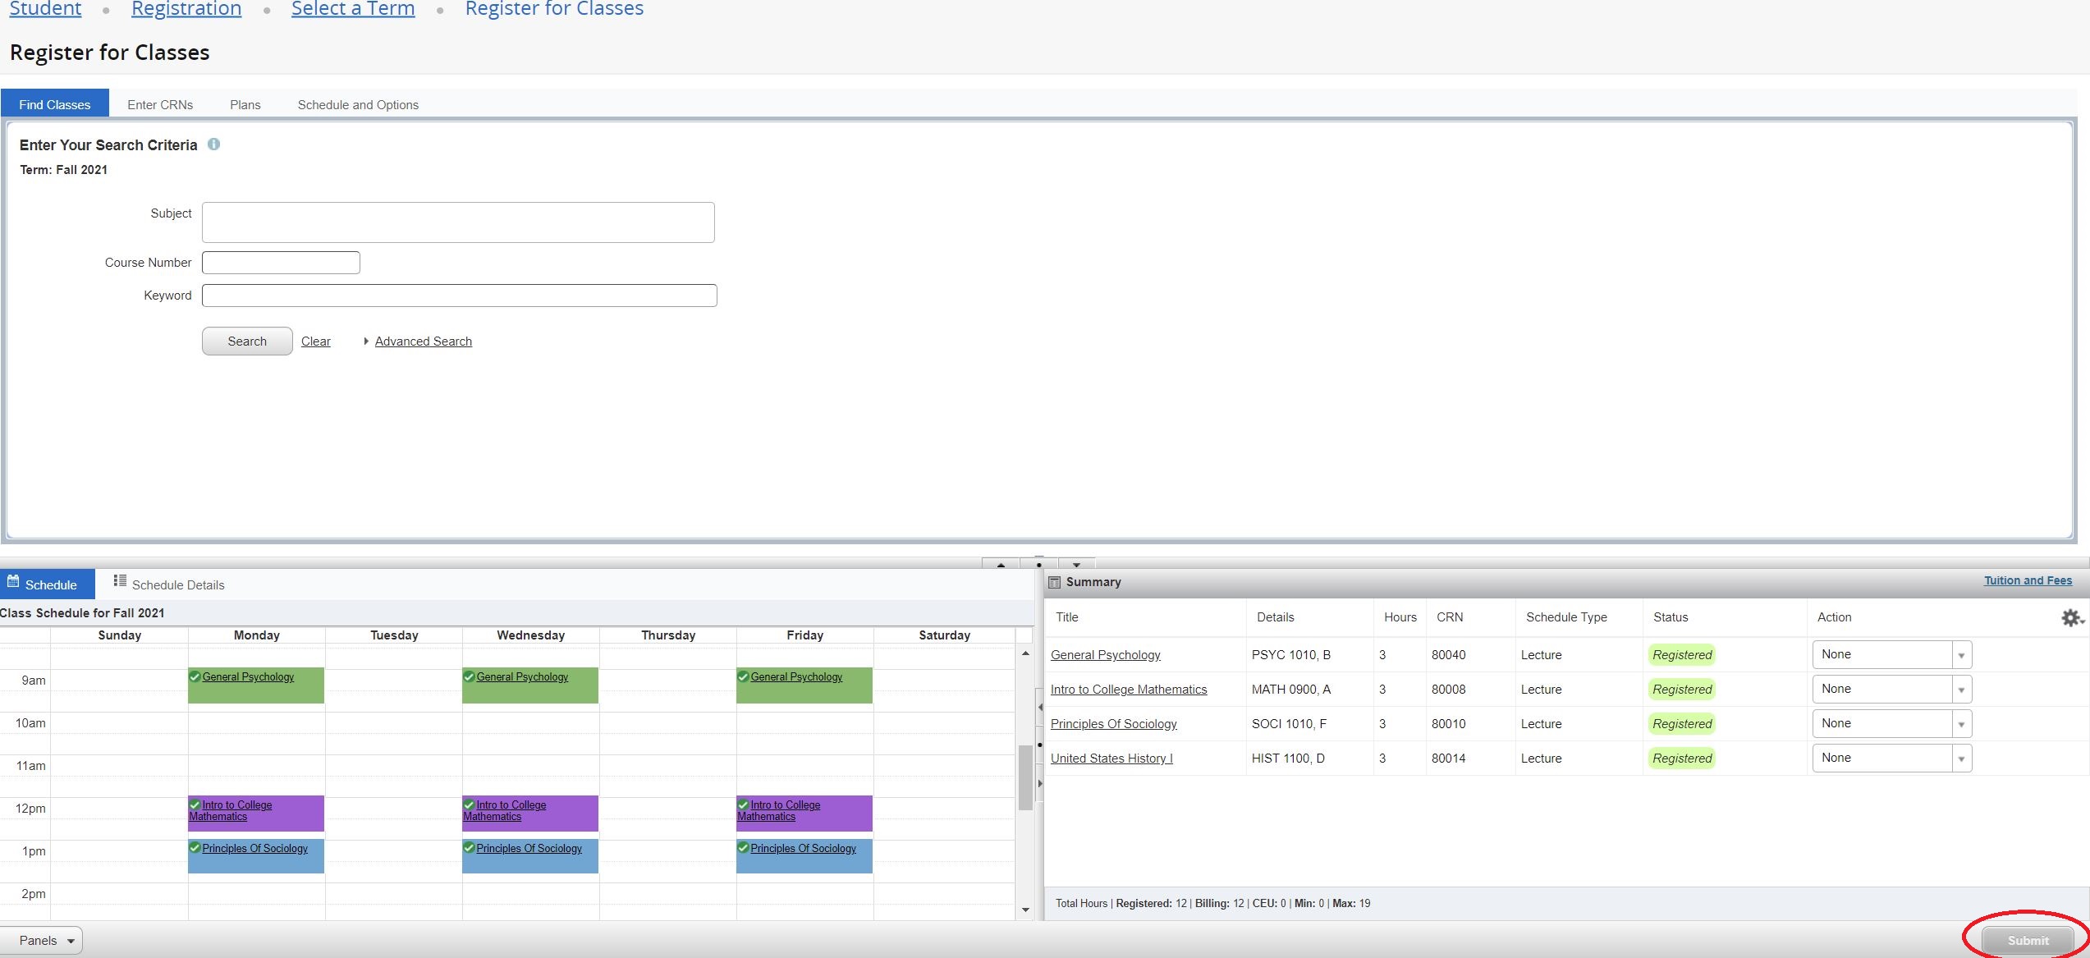Open the Tuition and Fees link
The width and height of the screenshot is (2090, 958).
point(2027,580)
